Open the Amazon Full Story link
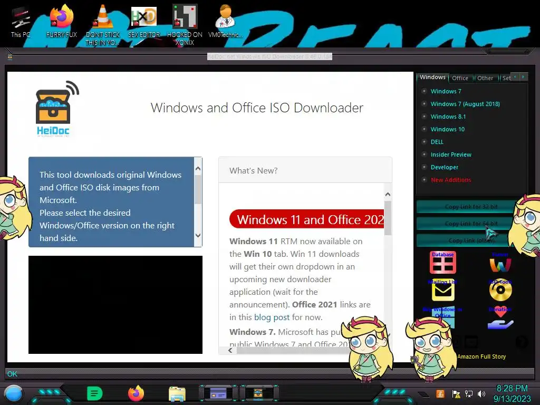 coord(481,357)
